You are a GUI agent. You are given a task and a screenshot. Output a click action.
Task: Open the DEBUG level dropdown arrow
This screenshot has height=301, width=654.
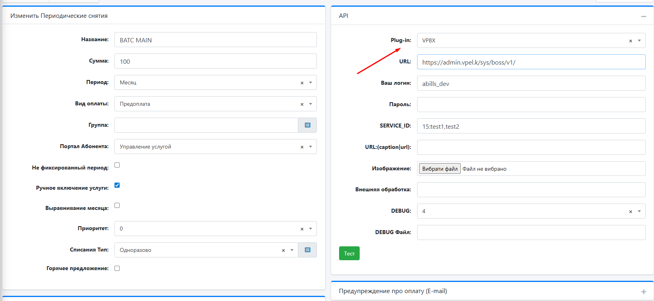[639, 211]
